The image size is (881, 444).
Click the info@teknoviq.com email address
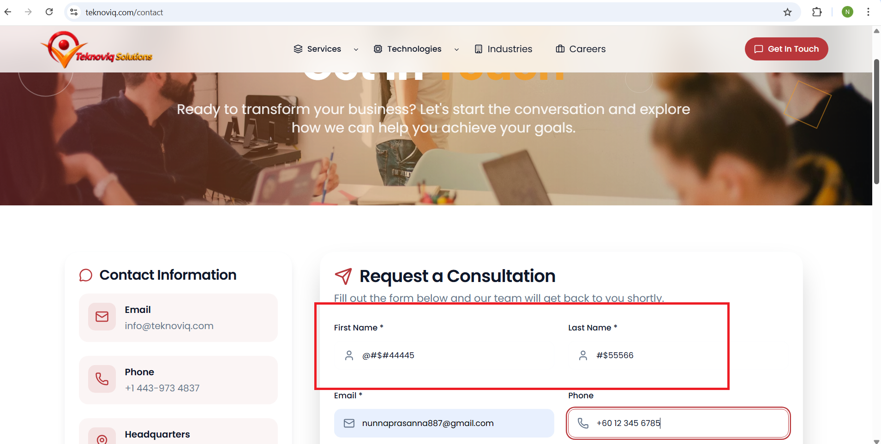[169, 326]
